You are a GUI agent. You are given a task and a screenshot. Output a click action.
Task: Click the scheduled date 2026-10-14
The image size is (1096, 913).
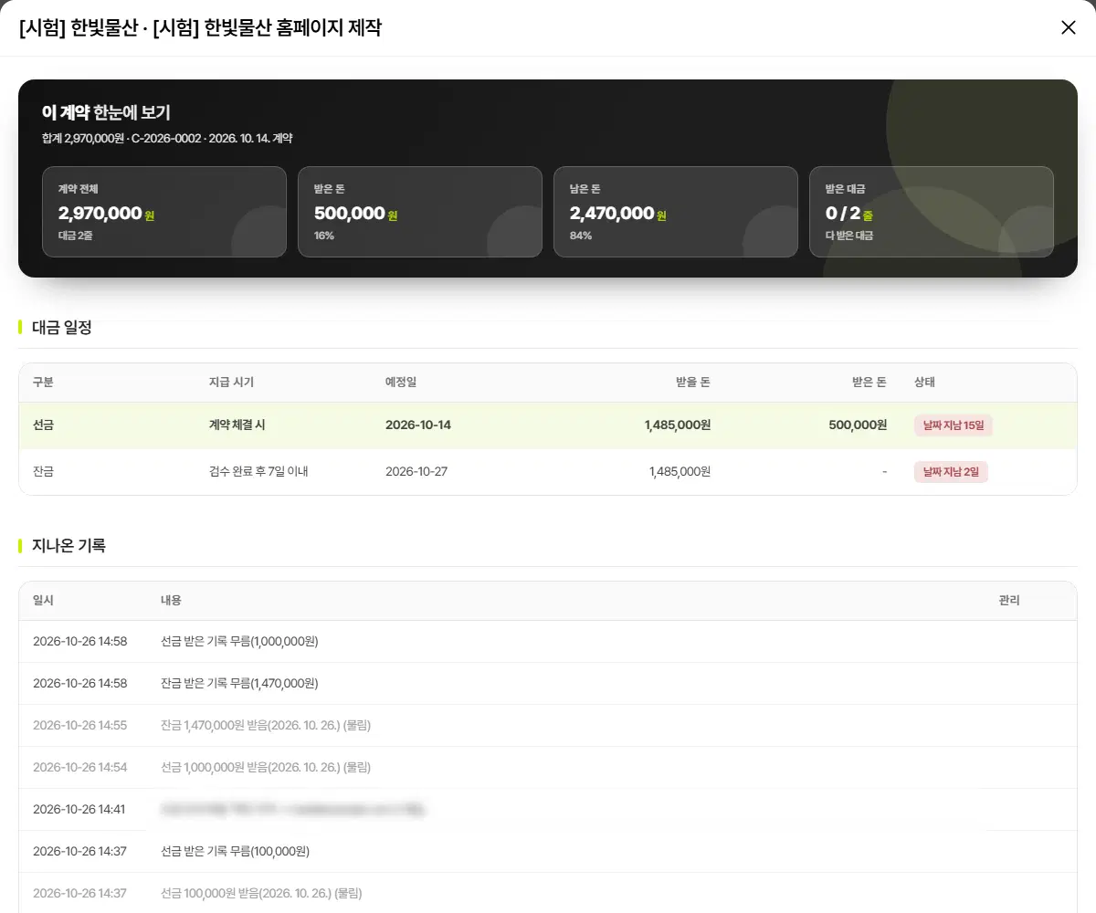click(x=418, y=425)
